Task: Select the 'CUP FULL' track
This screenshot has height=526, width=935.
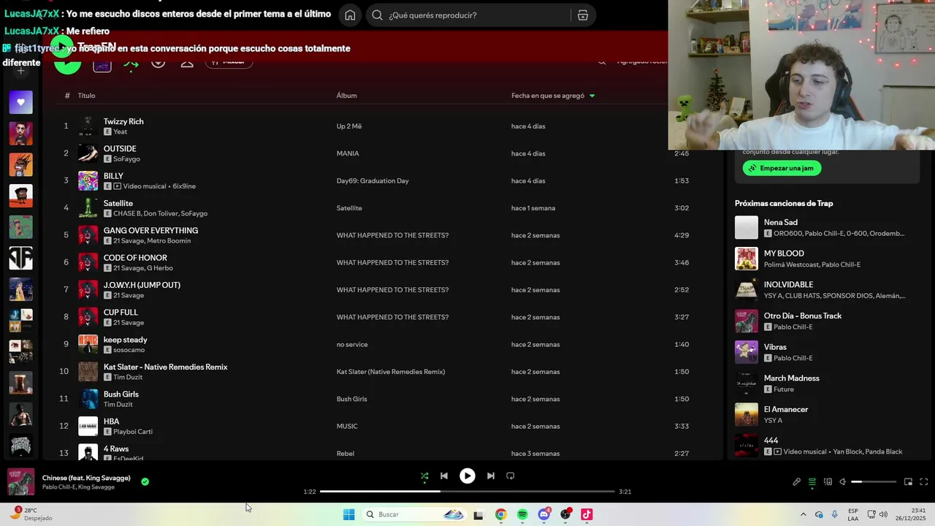Action: click(121, 312)
